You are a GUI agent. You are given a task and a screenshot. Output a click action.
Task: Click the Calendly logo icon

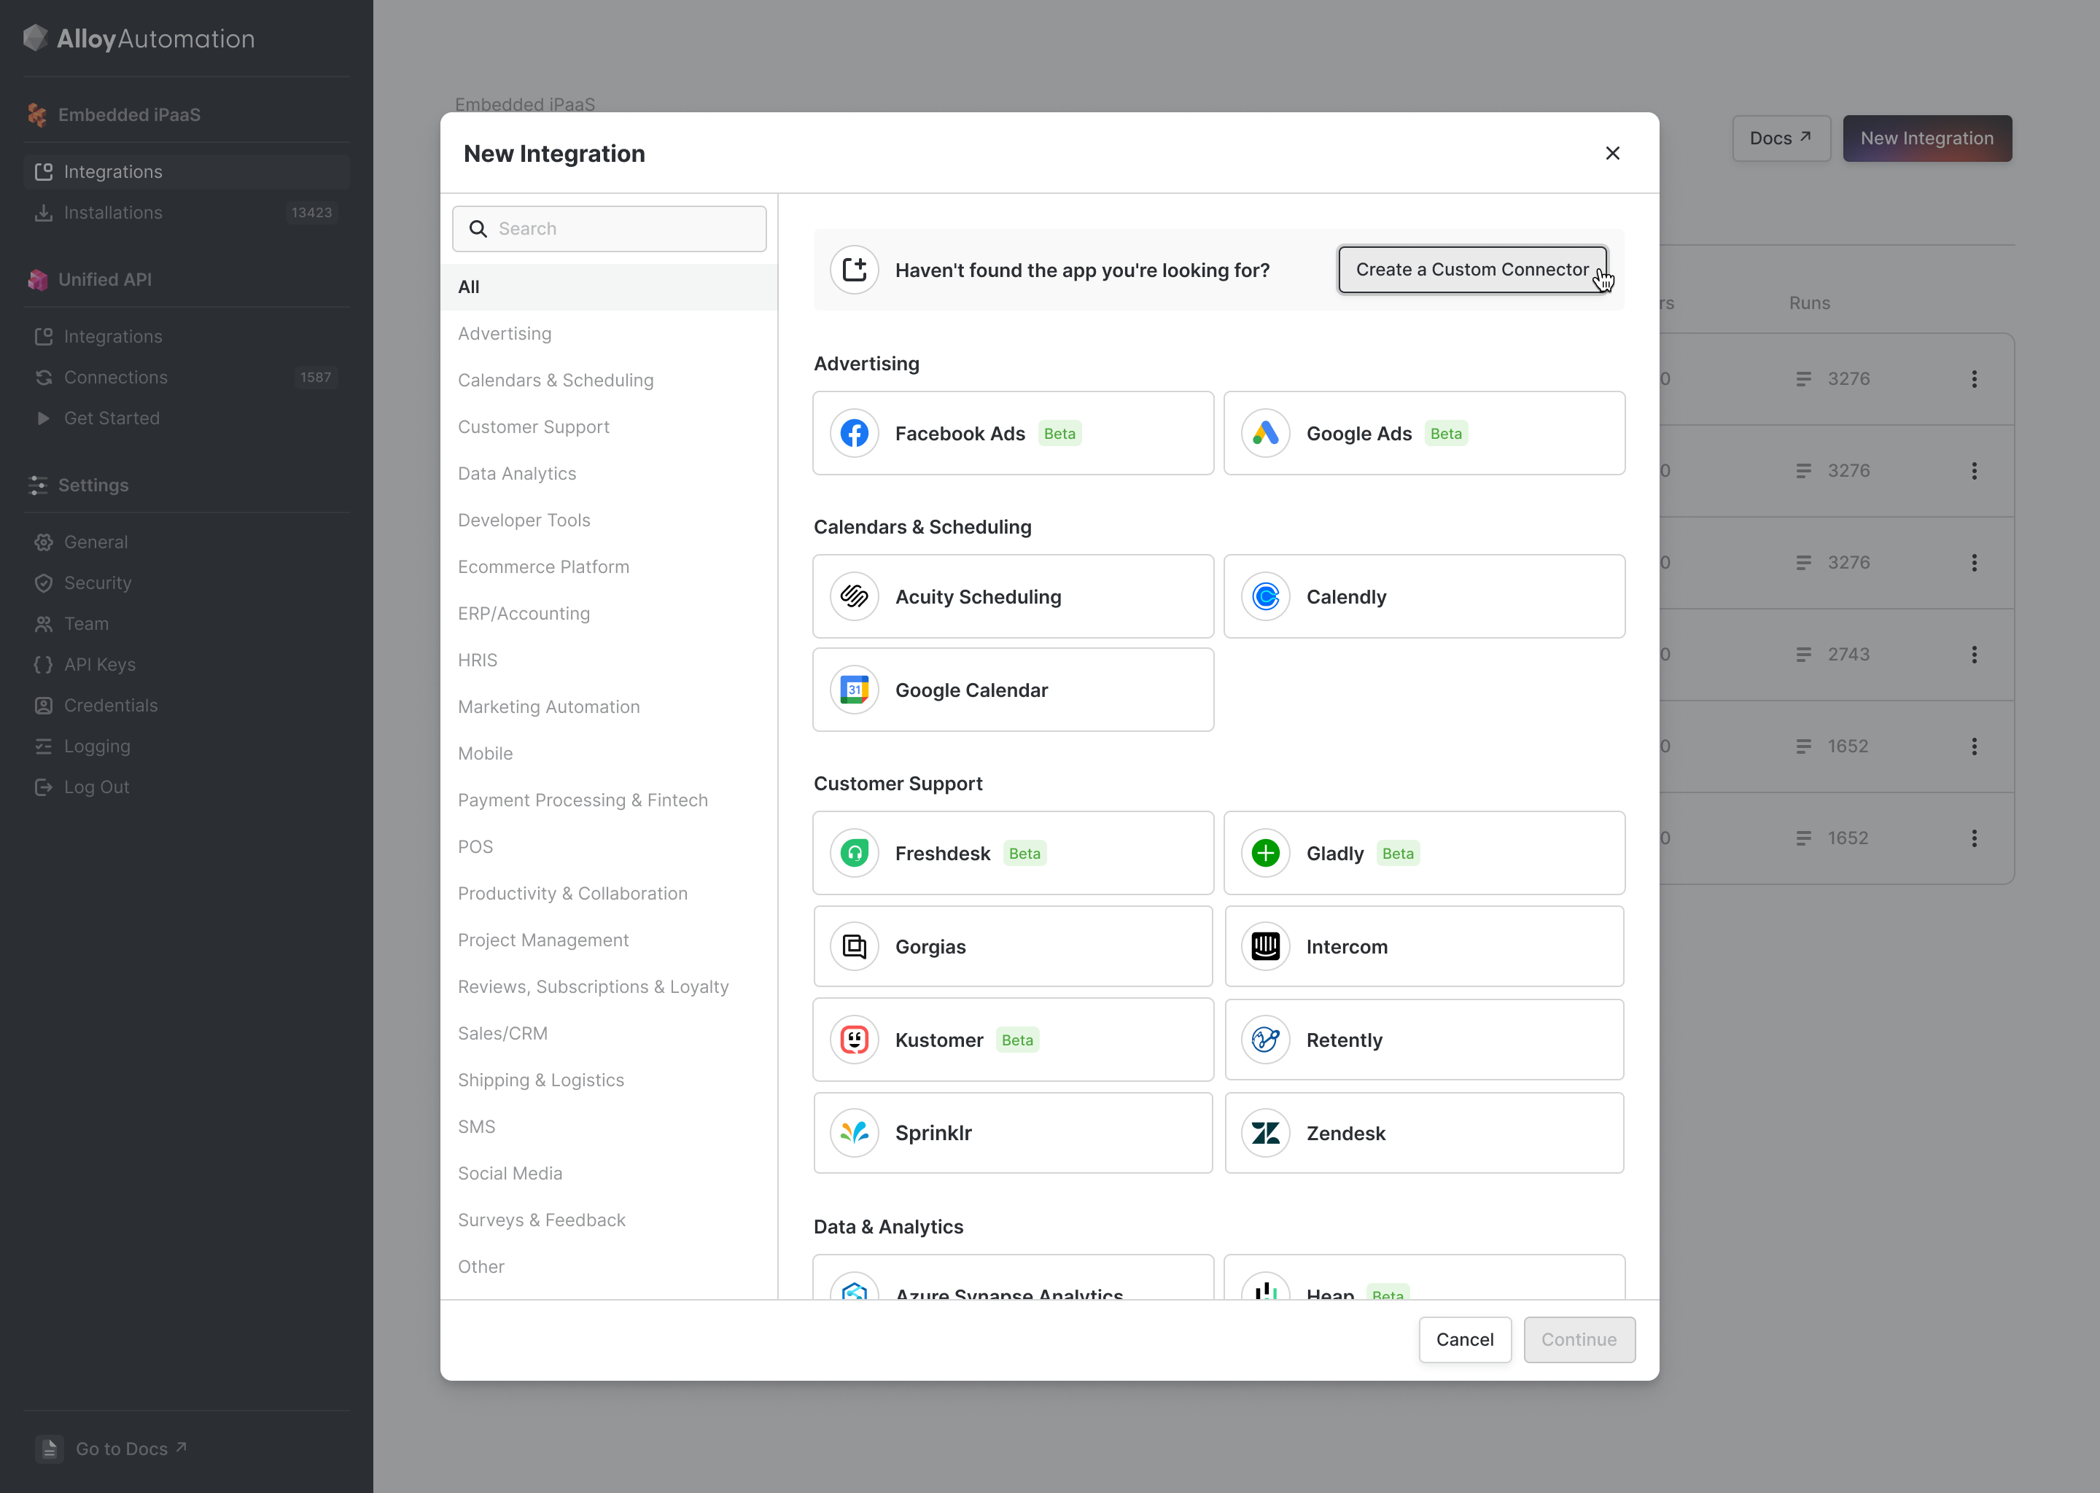[x=1265, y=596]
